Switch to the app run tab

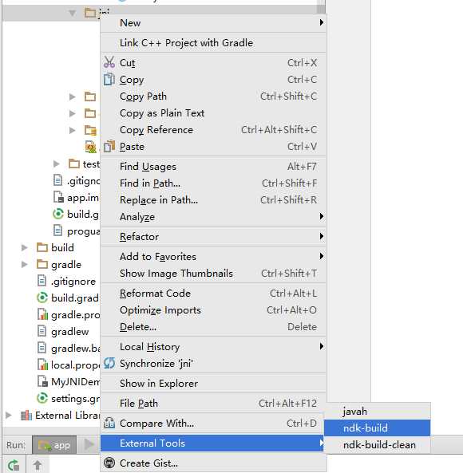click(x=54, y=445)
